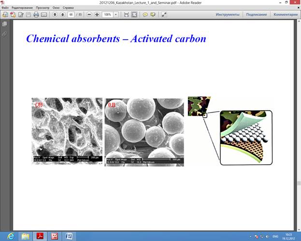The height and width of the screenshot is (241, 301).
Task: Click the fit page width icon
Action: 127,14
